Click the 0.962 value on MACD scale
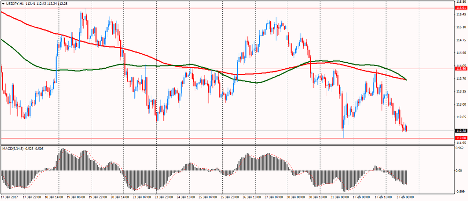 [x=461, y=148]
